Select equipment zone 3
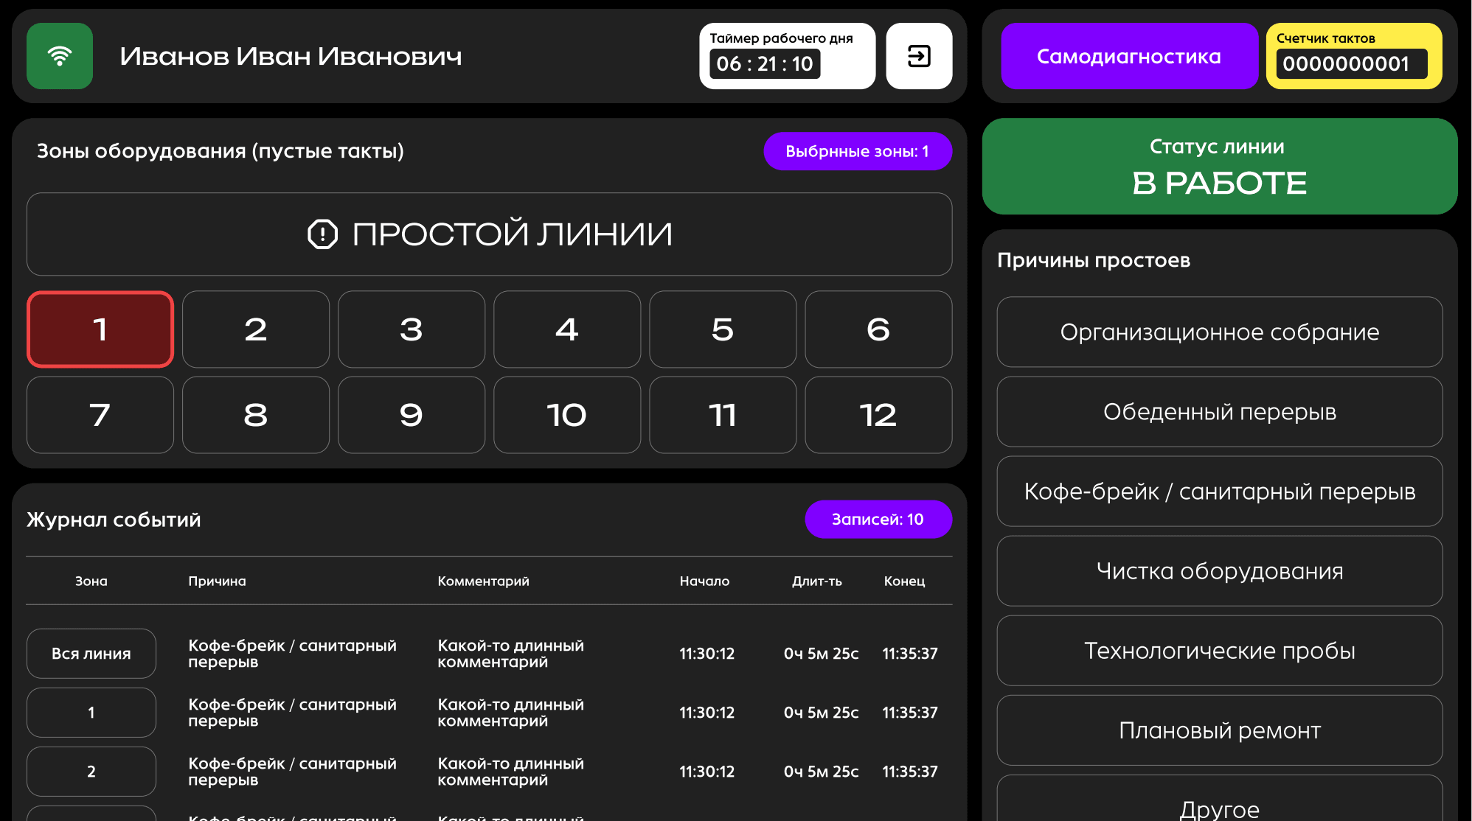This screenshot has height=821, width=1472. tap(412, 329)
